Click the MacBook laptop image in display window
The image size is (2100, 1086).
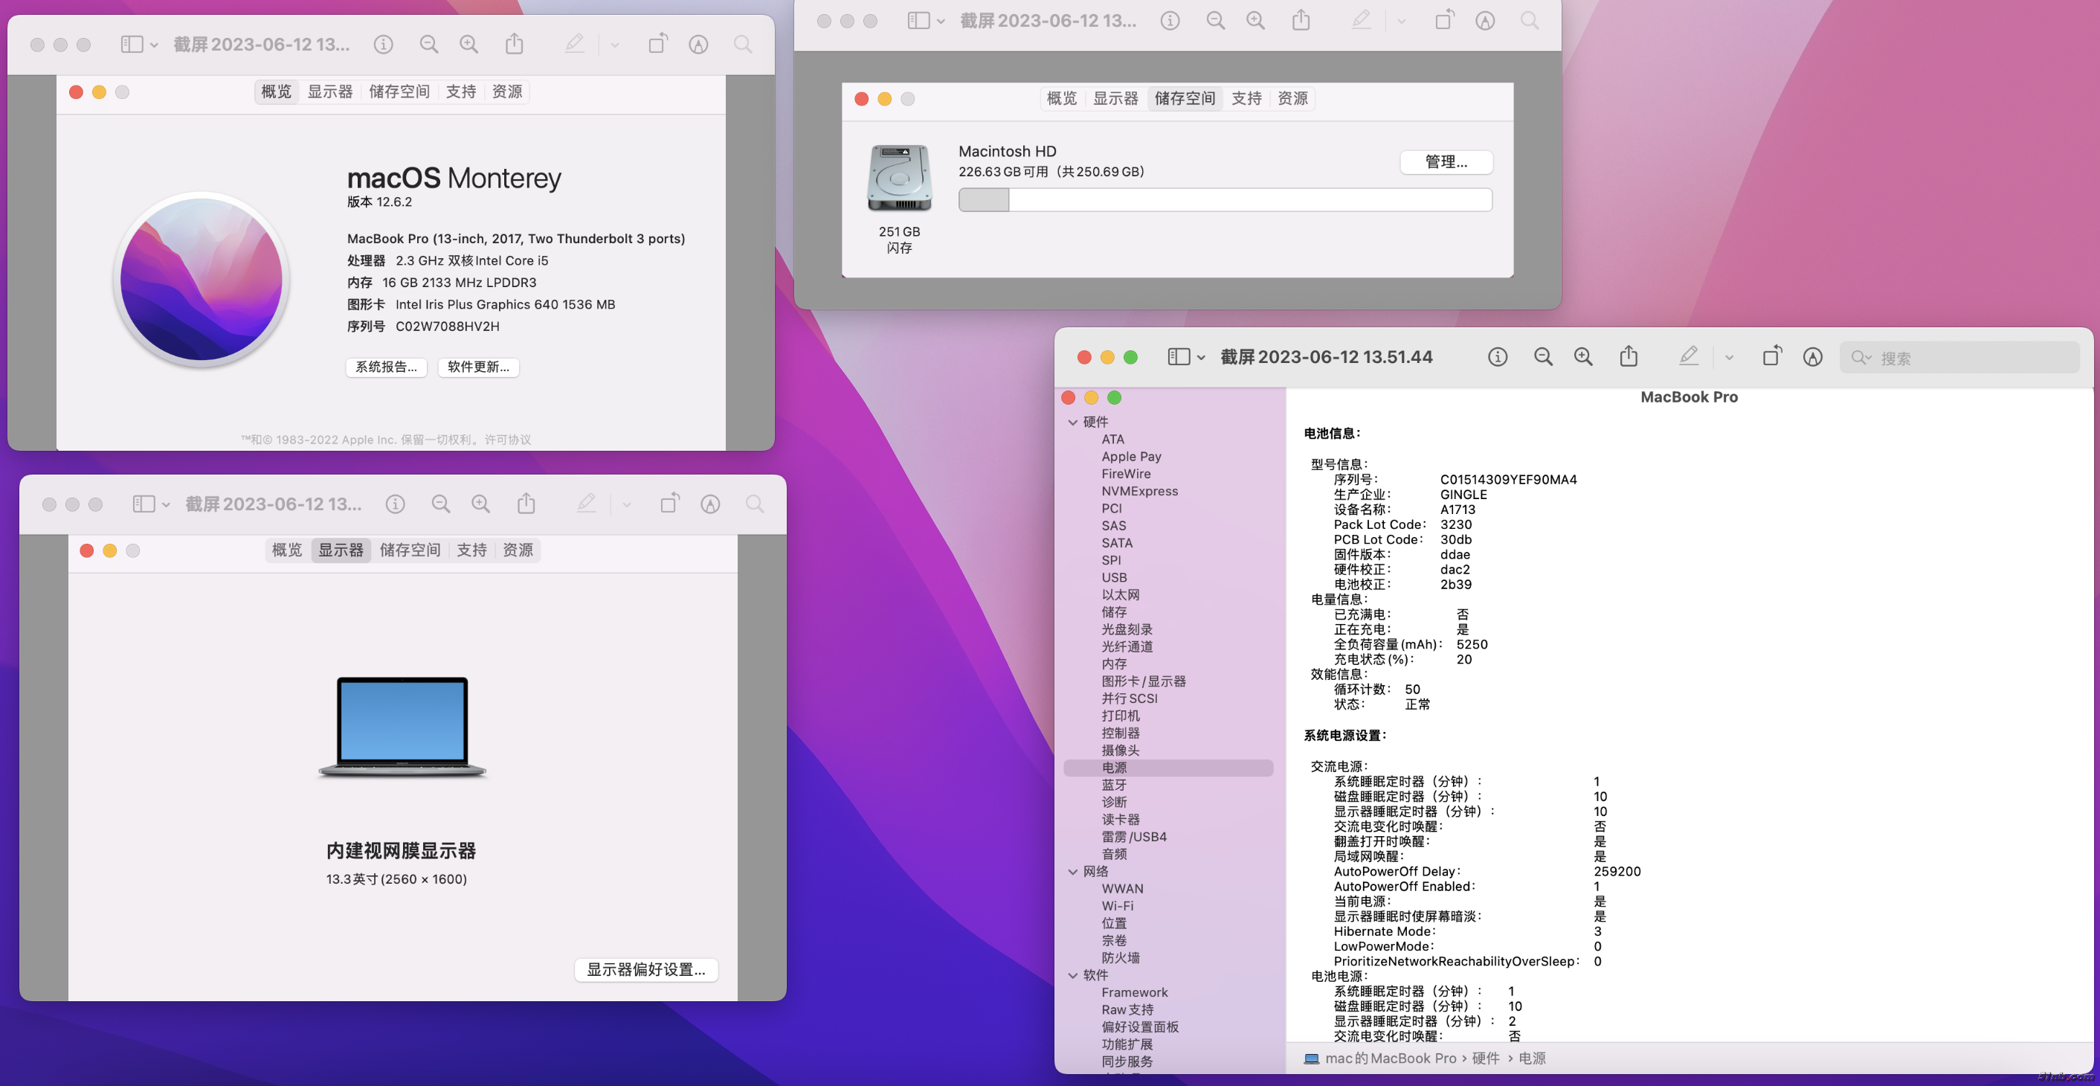click(x=403, y=727)
